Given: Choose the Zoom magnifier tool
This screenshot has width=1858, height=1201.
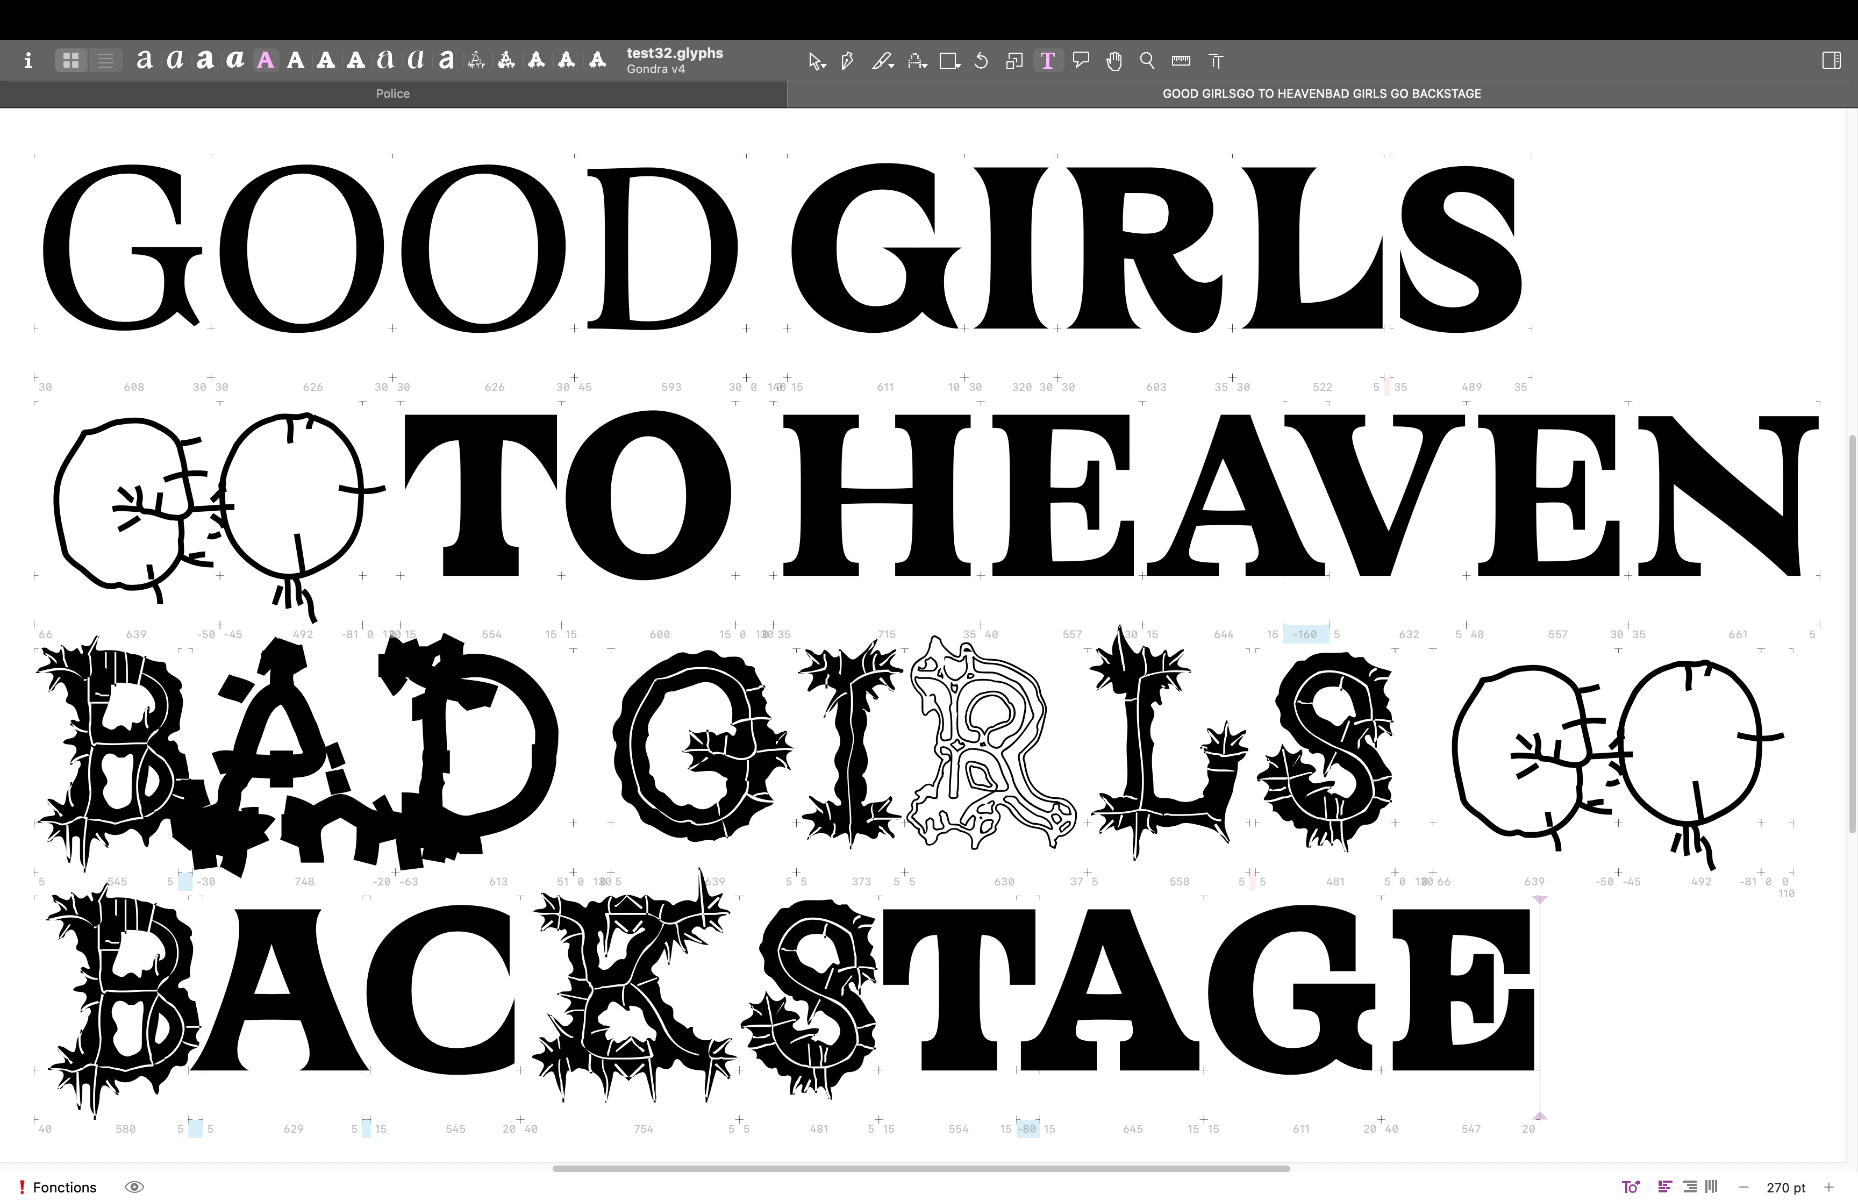Looking at the screenshot, I should click(x=1147, y=61).
